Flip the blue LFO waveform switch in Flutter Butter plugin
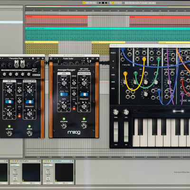Image resolution: width=190 pixels, height=190 pixels. point(64,94)
